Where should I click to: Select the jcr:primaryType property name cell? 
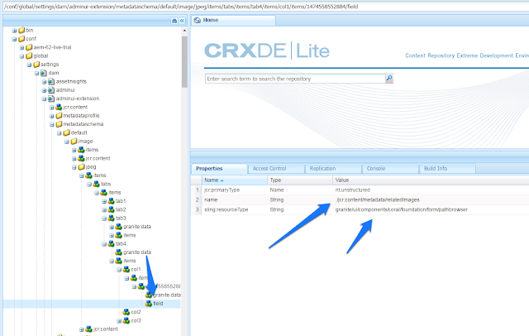pos(235,190)
